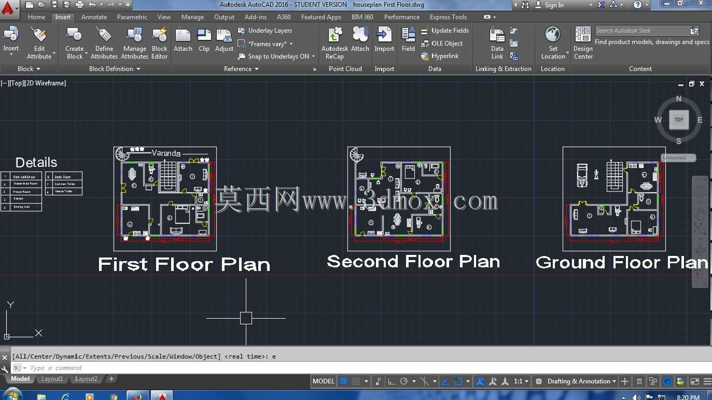This screenshot has height=400, width=712.
Task: Click Update Fields button
Action: [445, 31]
